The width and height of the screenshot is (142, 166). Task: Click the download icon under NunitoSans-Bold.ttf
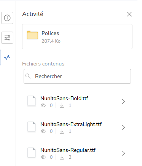[x=62, y=105]
